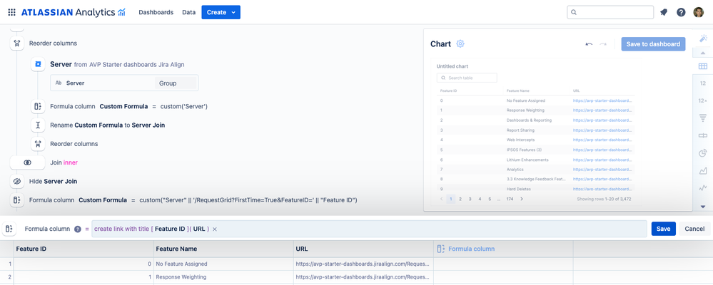Image resolution: width=713 pixels, height=285 pixels.
Task: Click the formula column icon for custom('Server')
Action: [39, 106]
